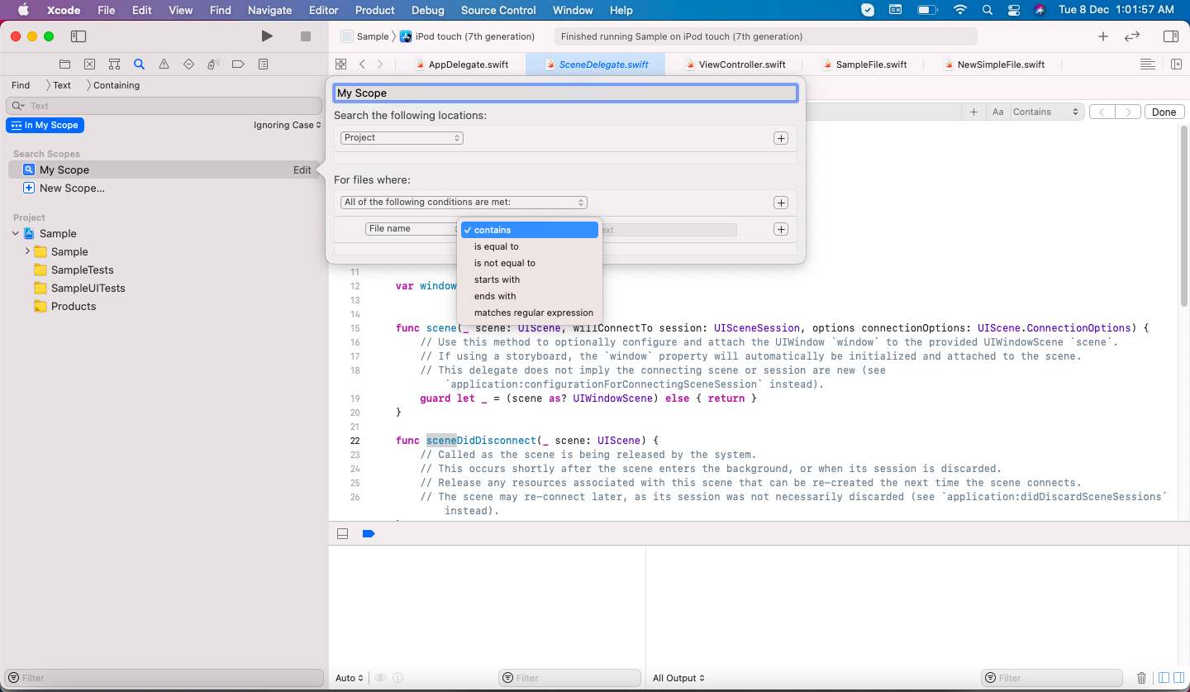Toggle the blue breakpoints activation icon

[369, 534]
